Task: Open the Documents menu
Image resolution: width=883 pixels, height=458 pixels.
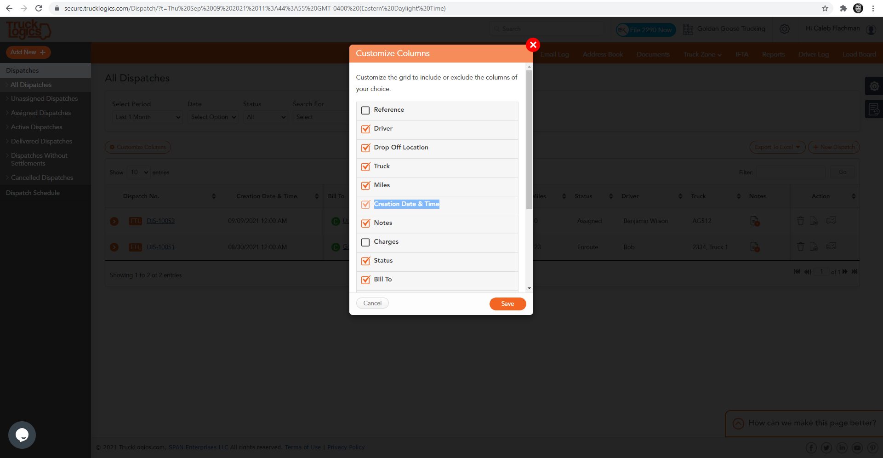Action: pos(653,54)
